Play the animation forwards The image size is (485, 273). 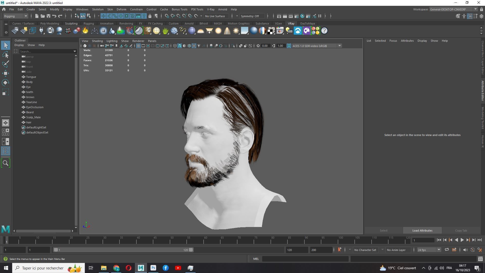462,240
